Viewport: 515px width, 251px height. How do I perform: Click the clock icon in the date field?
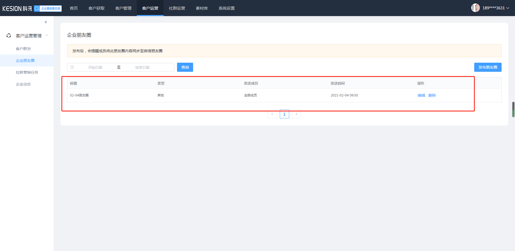point(72,67)
